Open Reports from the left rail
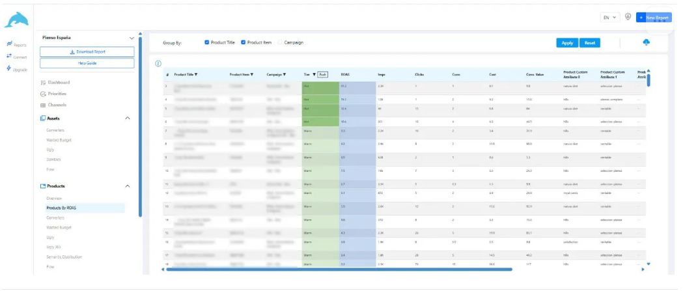685x291 pixels. (x=16, y=44)
